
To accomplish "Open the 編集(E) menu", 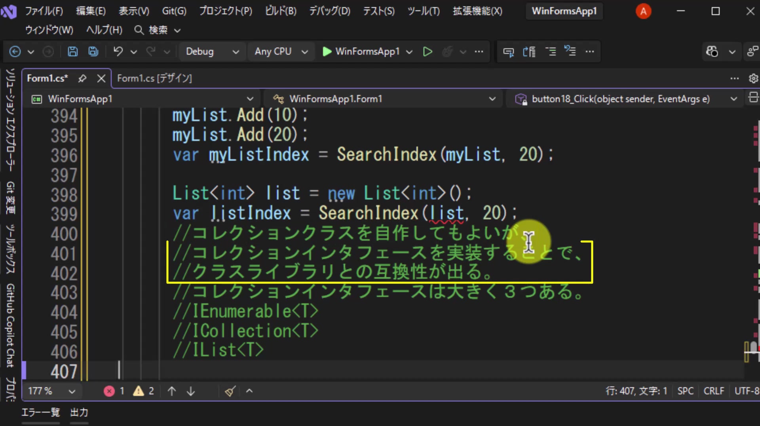I will point(91,11).
